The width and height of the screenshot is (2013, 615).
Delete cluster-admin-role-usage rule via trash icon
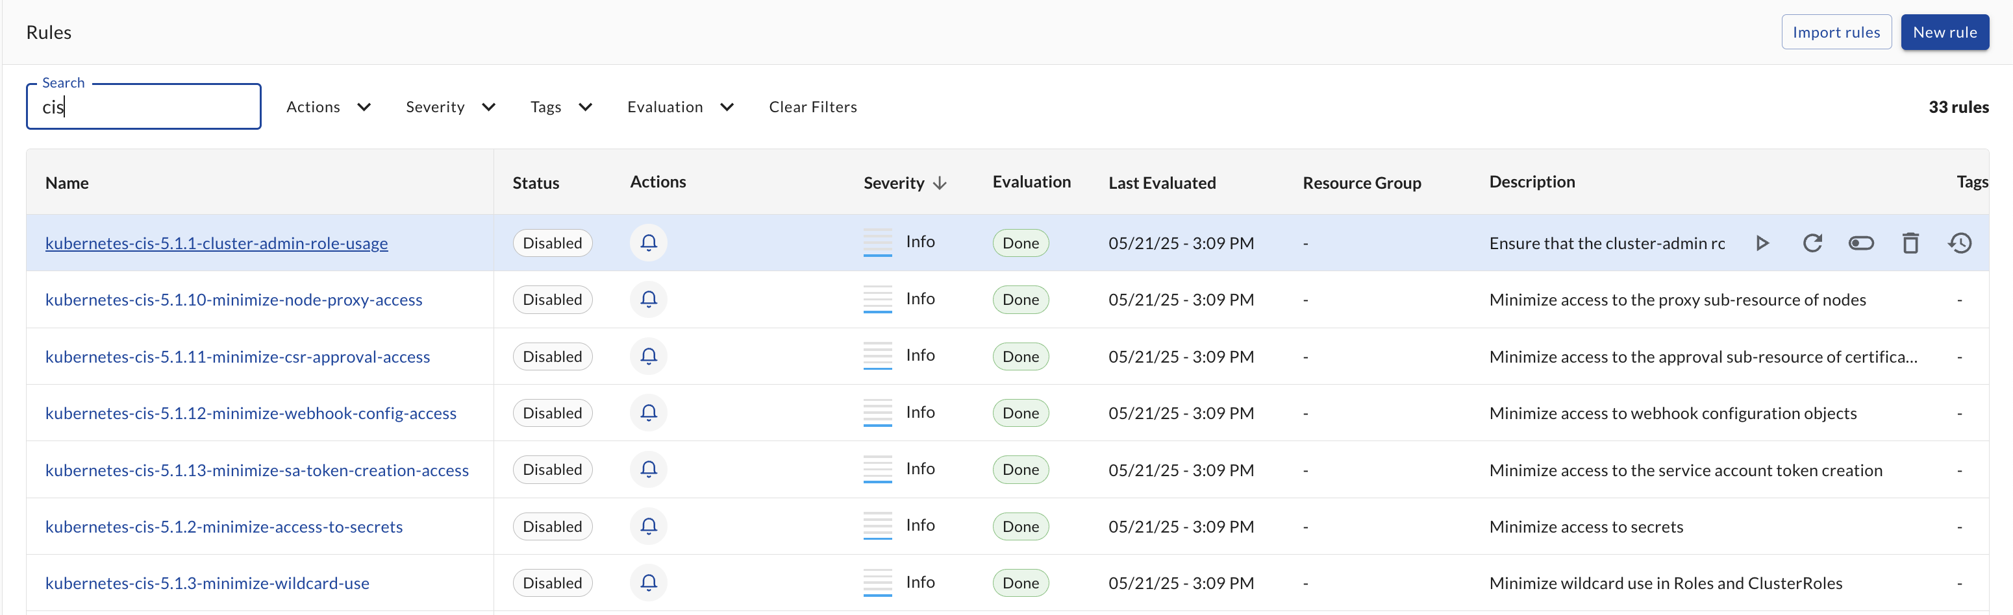point(1910,243)
